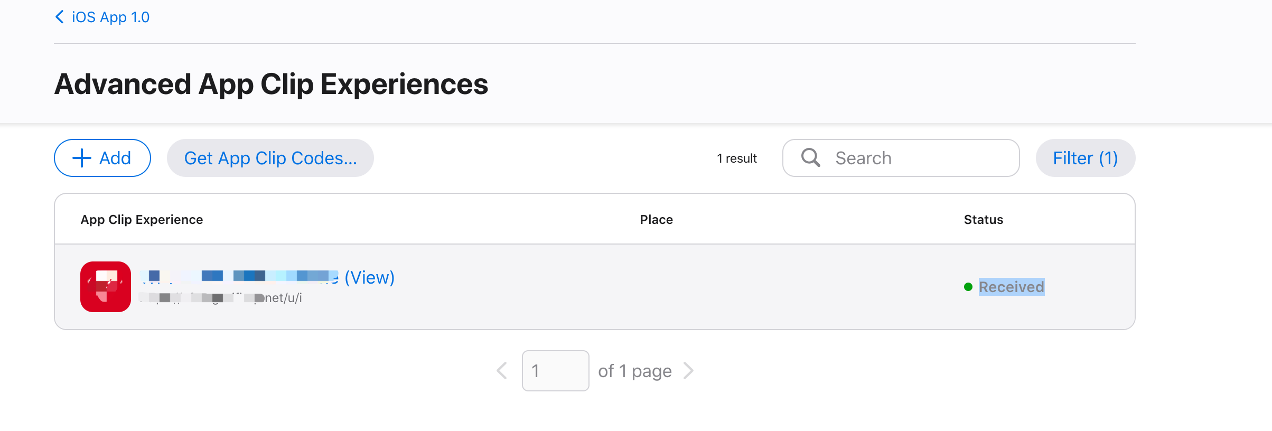1272x431 pixels.
Task: Open Get App Clip Codes dialog
Action: pyautogui.click(x=270, y=158)
